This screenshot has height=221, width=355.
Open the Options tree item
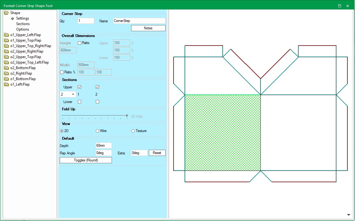tap(23, 29)
